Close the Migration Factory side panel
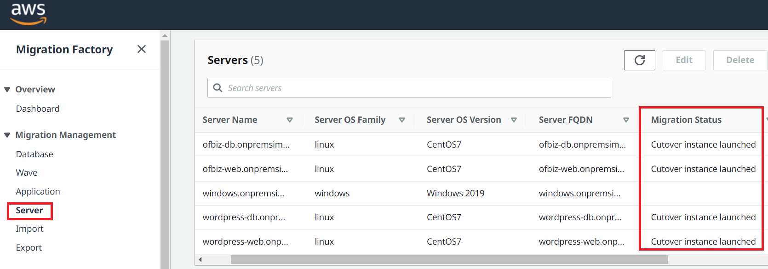Screen dimensions: 768x269 tap(142, 49)
